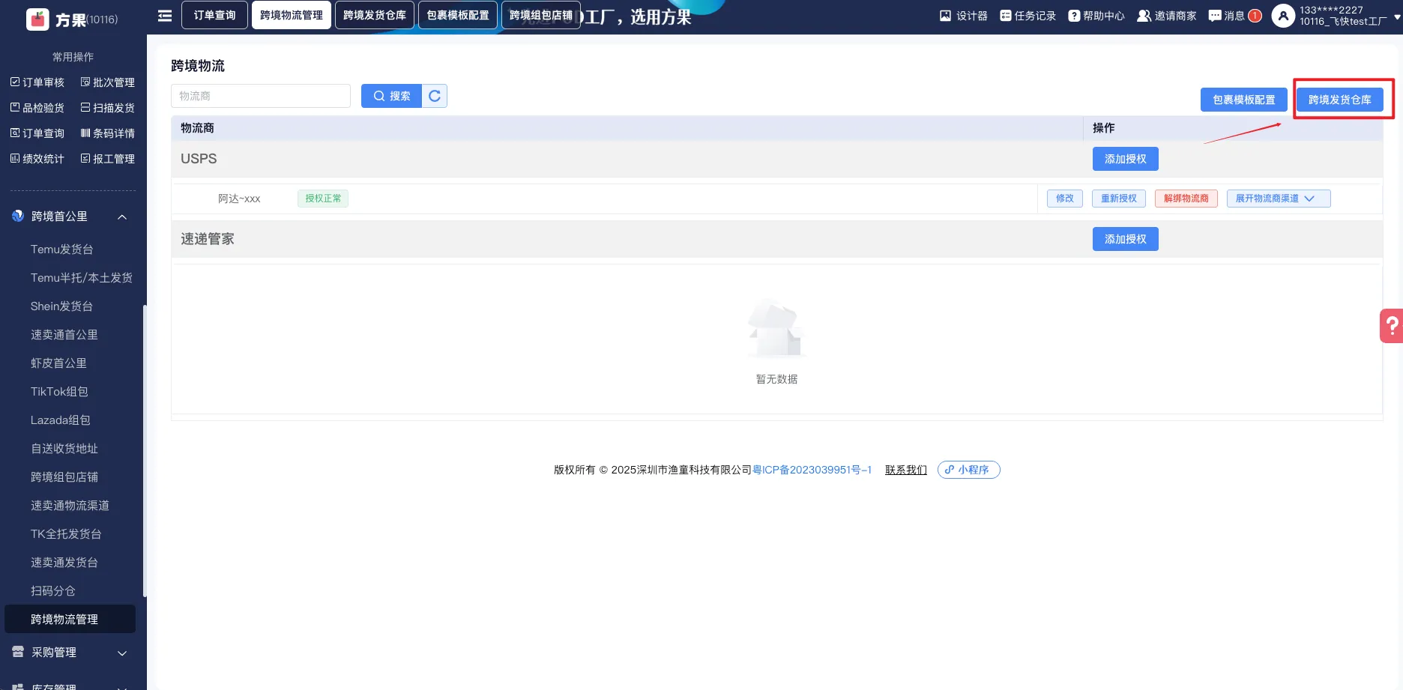Open 批次管理 shortcut

tap(108, 82)
